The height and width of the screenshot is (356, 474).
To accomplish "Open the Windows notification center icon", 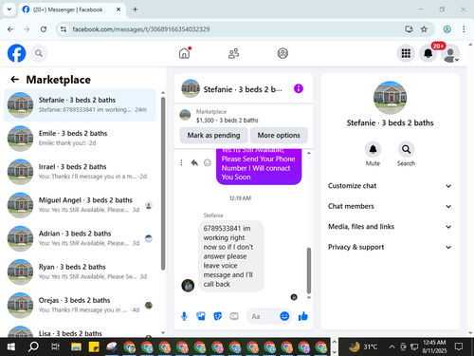I will 459,347.
